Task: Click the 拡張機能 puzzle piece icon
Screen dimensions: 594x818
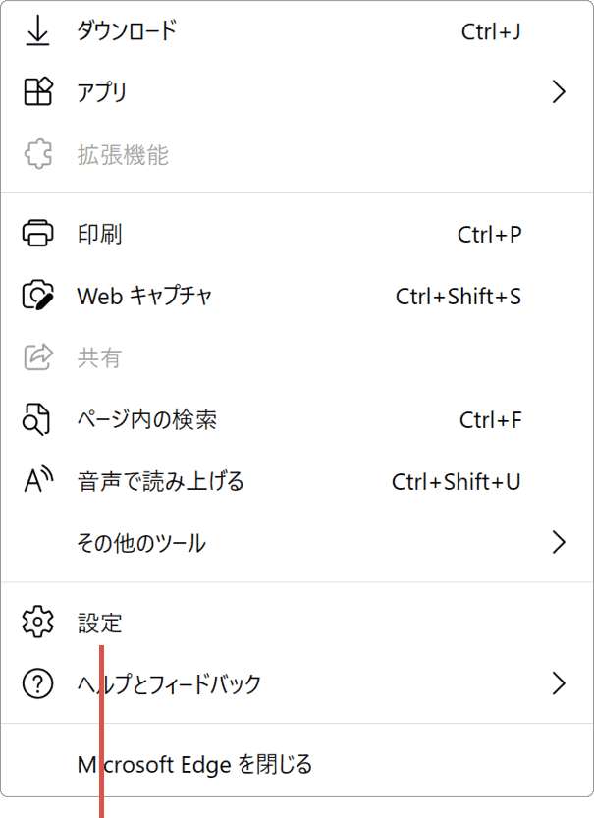Action: point(37,154)
